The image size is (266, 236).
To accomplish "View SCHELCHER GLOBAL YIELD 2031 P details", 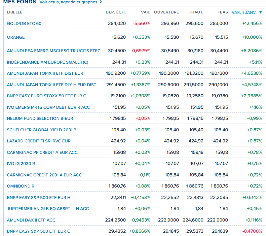I will click(41, 130).
